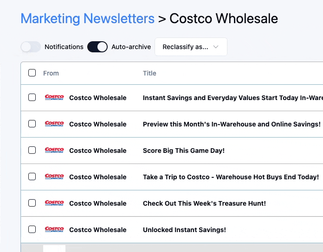Click Costco logo in Score Big row
Image resolution: width=323 pixels, height=252 pixels.
54,150
